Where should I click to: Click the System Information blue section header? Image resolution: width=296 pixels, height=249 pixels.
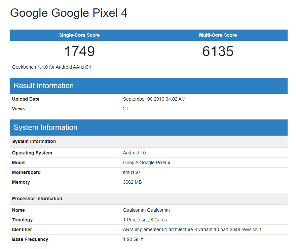click(45, 128)
